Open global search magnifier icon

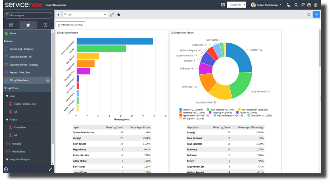pos(296,5)
